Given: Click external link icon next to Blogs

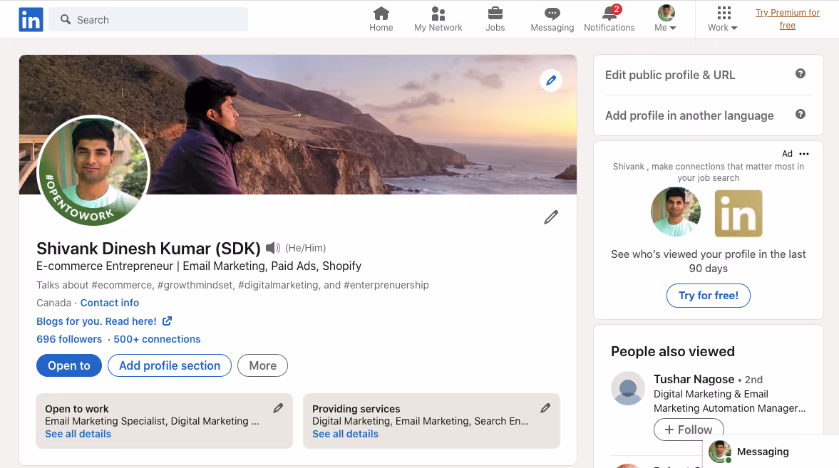Looking at the screenshot, I should (167, 321).
